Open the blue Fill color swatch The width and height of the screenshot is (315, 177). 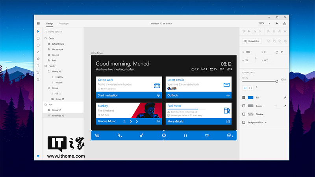pyautogui.click(x=250, y=97)
